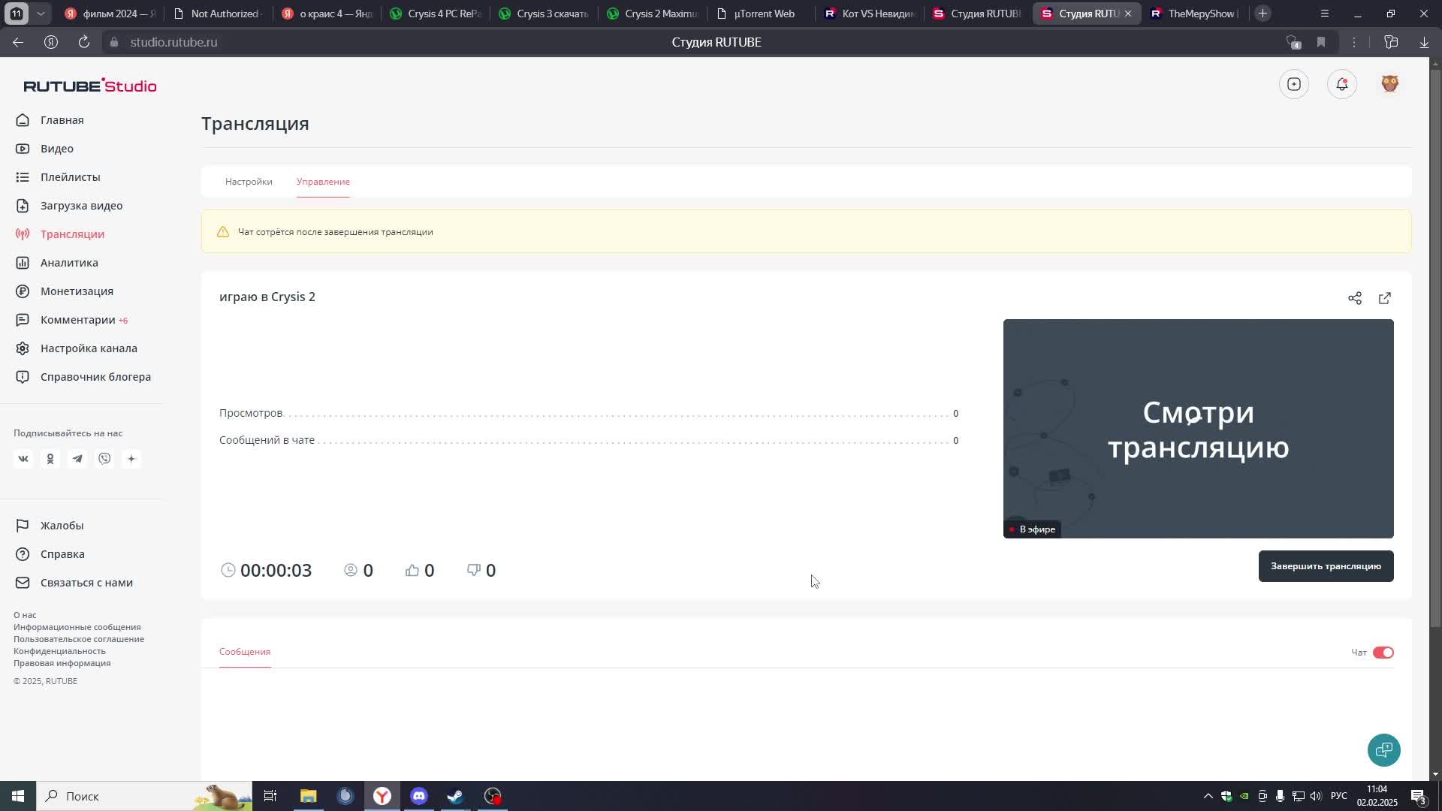Open the browser three-dot page menu
Image resolution: width=1442 pixels, height=811 pixels.
pos(1354,42)
